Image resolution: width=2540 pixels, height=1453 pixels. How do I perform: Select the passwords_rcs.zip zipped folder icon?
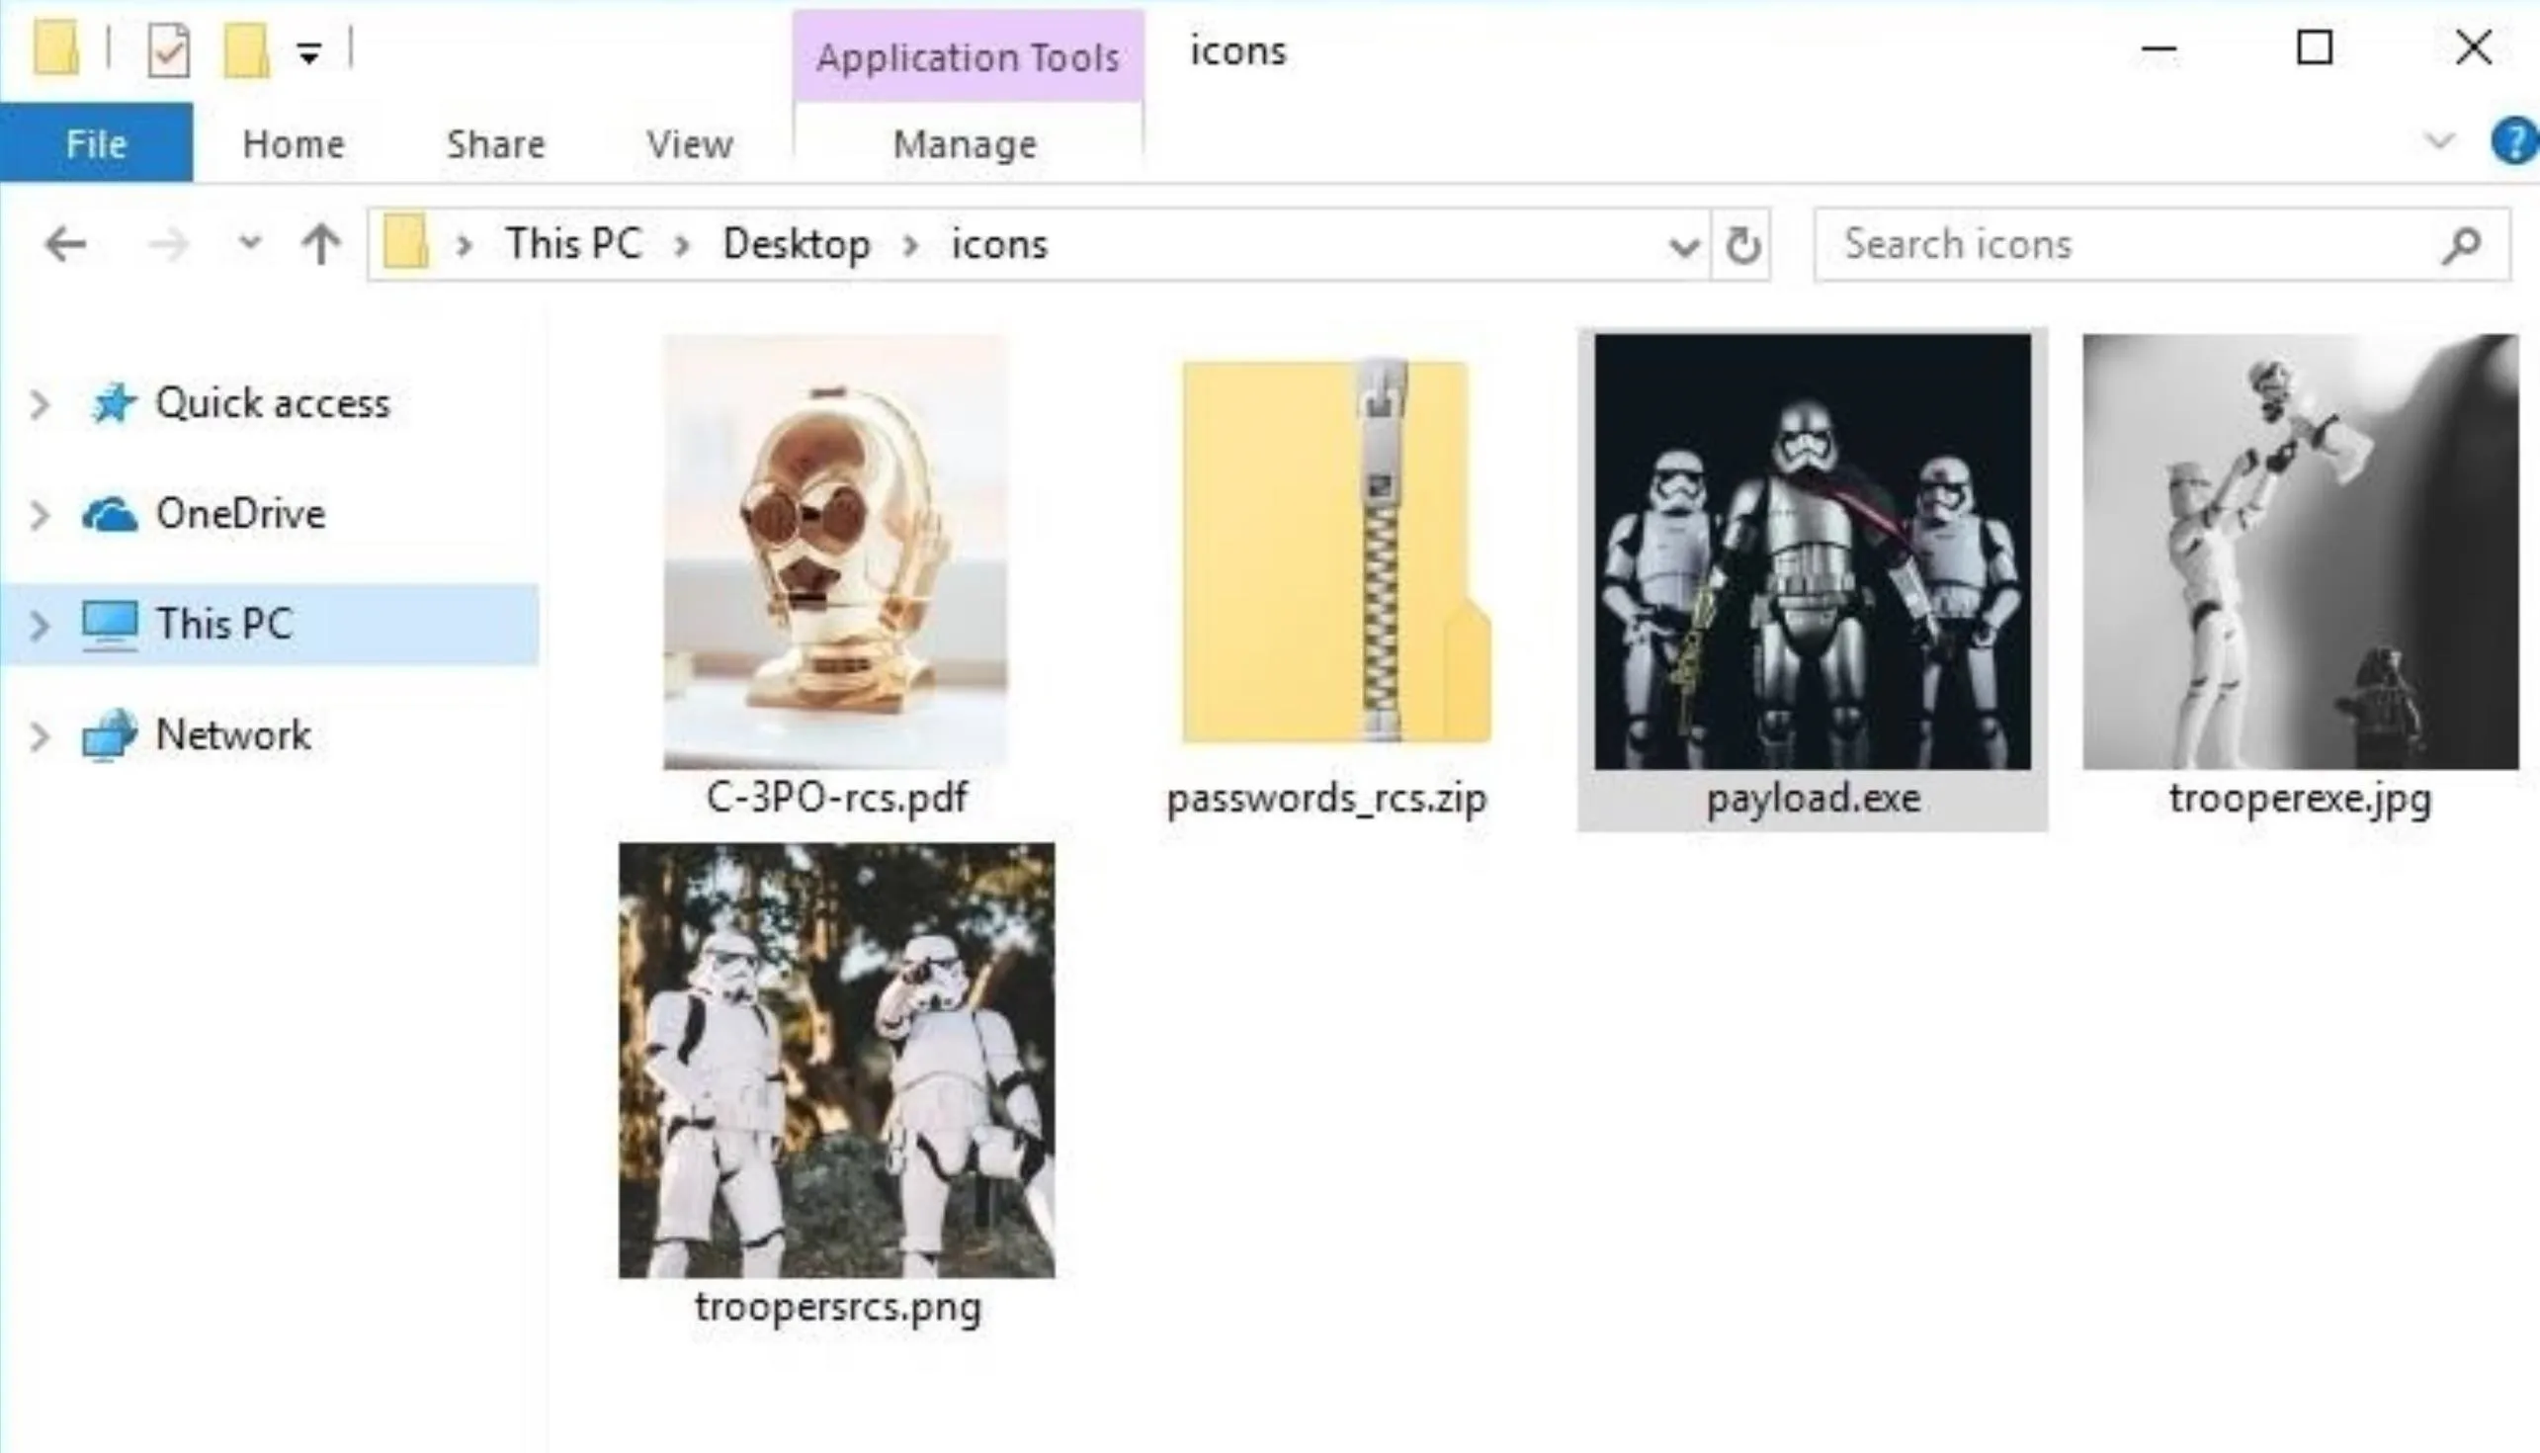tap(1337, 552)
